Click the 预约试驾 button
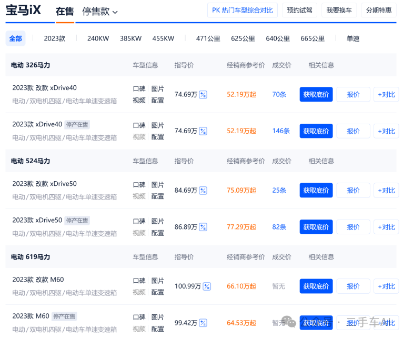 299,11
